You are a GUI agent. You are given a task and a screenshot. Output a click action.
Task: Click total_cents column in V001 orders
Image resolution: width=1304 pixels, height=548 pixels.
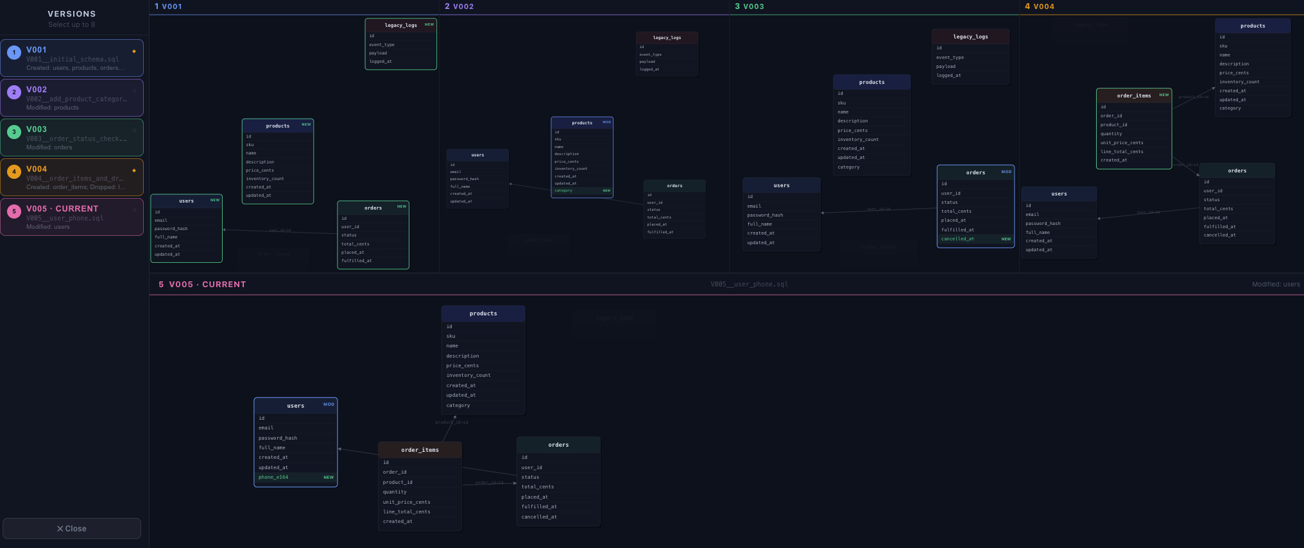click(x=373, y=244)
